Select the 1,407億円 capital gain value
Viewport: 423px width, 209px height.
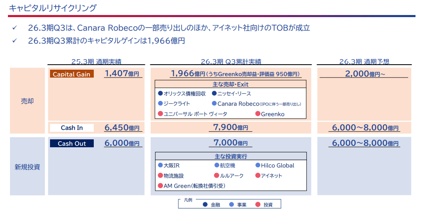(x=123, y=73)
